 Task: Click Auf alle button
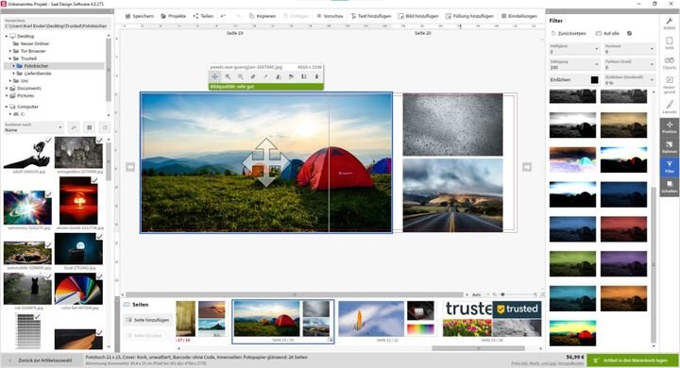point(607,33)
